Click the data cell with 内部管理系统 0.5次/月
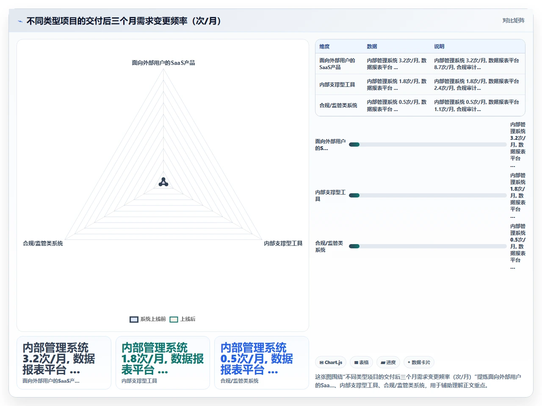This screenshot has width=542, height=406. (x=397, y=106)
